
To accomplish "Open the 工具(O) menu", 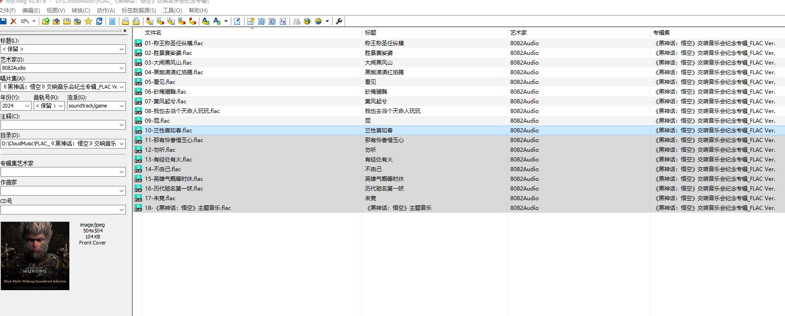I will point(173,10).
